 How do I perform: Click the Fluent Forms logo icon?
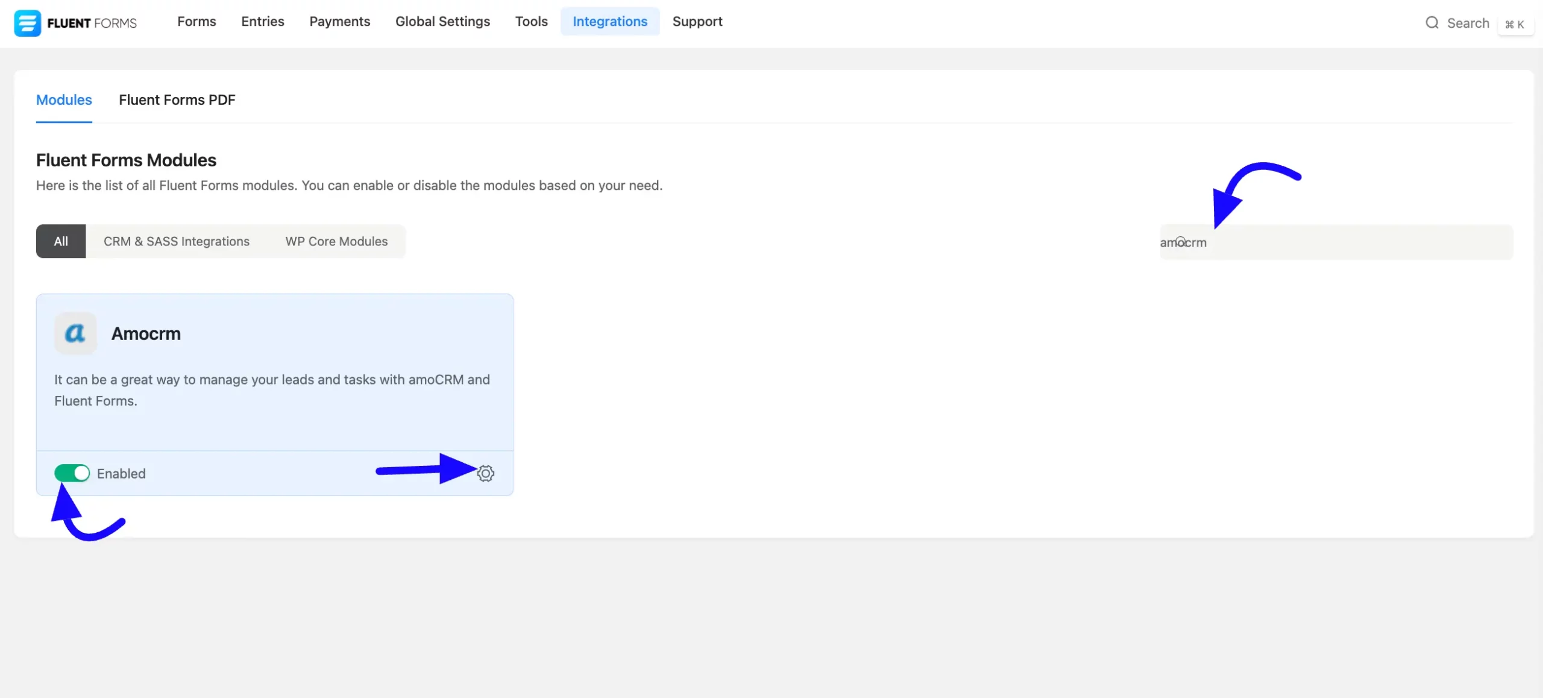point(27,23)
